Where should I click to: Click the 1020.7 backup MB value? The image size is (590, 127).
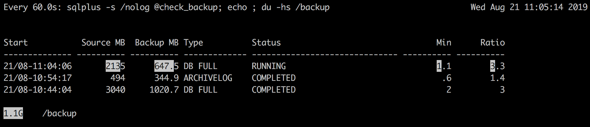click(x=164, y=90)
